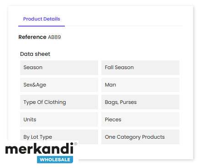Click the Bags, Purses value
The width and height of the screenshot is (199, 168).
point(120,102)
